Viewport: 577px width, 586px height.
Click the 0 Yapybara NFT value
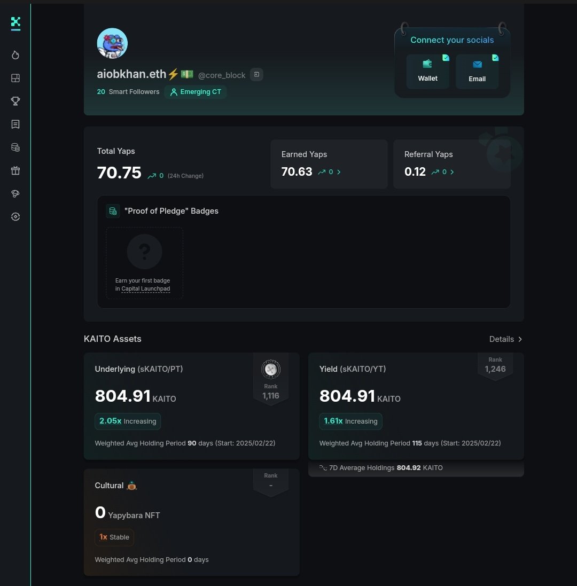128,513
